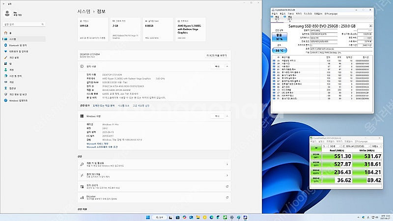
Task: Select first disk tab showing 36 °C in CrystalDiskInfo
Action: click(x=277, y=19)
